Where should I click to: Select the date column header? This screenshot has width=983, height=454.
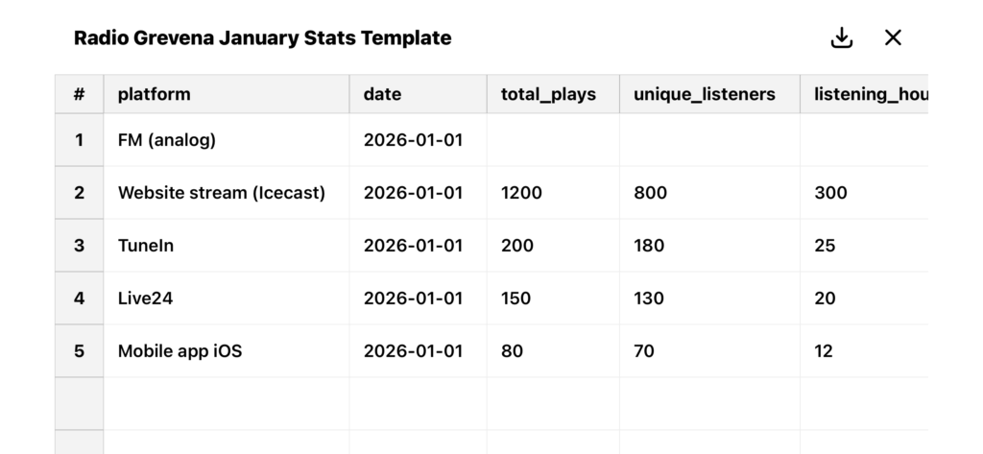coord(419,94)
